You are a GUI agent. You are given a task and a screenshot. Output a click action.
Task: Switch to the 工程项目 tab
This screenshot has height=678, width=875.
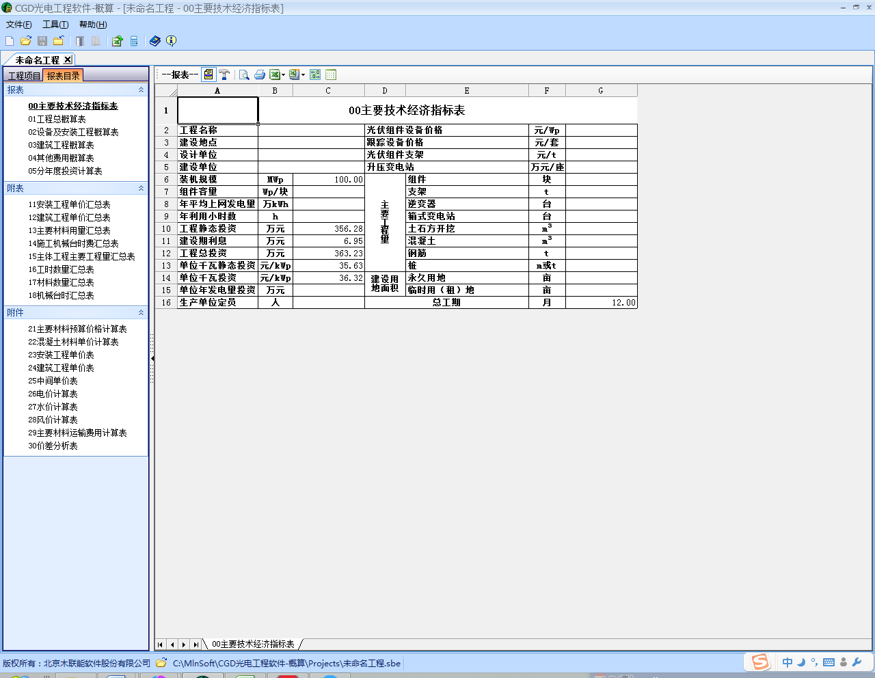pos(25,76)
